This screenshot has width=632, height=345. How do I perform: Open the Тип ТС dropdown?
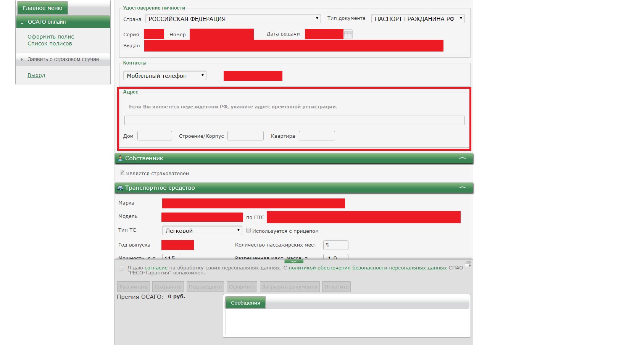(x=202, y=231)
